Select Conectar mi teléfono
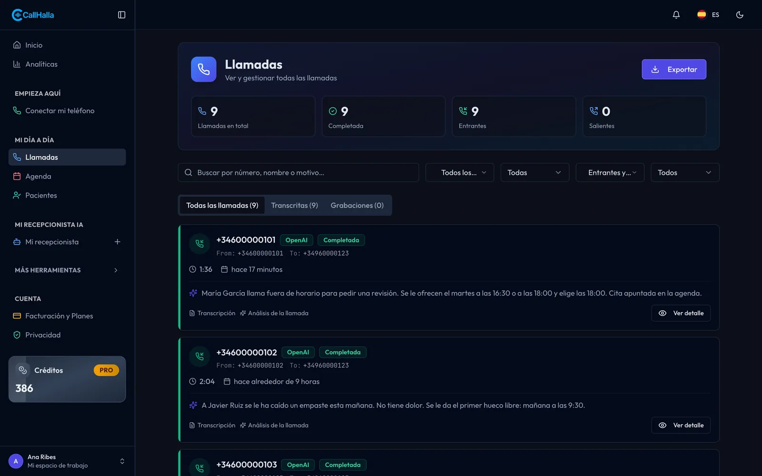 pos(67,111)
